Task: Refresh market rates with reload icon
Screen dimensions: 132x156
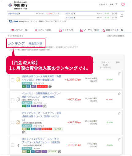Action: point(122,16)
